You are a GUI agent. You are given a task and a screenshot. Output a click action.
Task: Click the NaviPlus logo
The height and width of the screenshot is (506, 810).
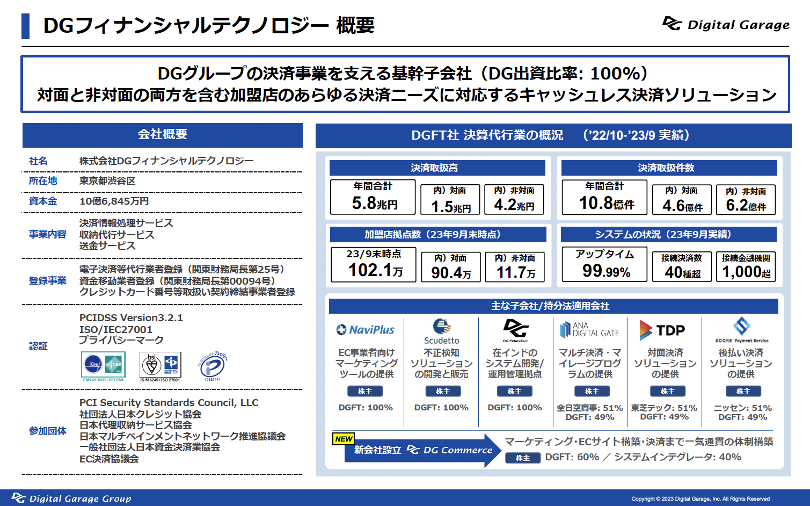coord(366,330)
